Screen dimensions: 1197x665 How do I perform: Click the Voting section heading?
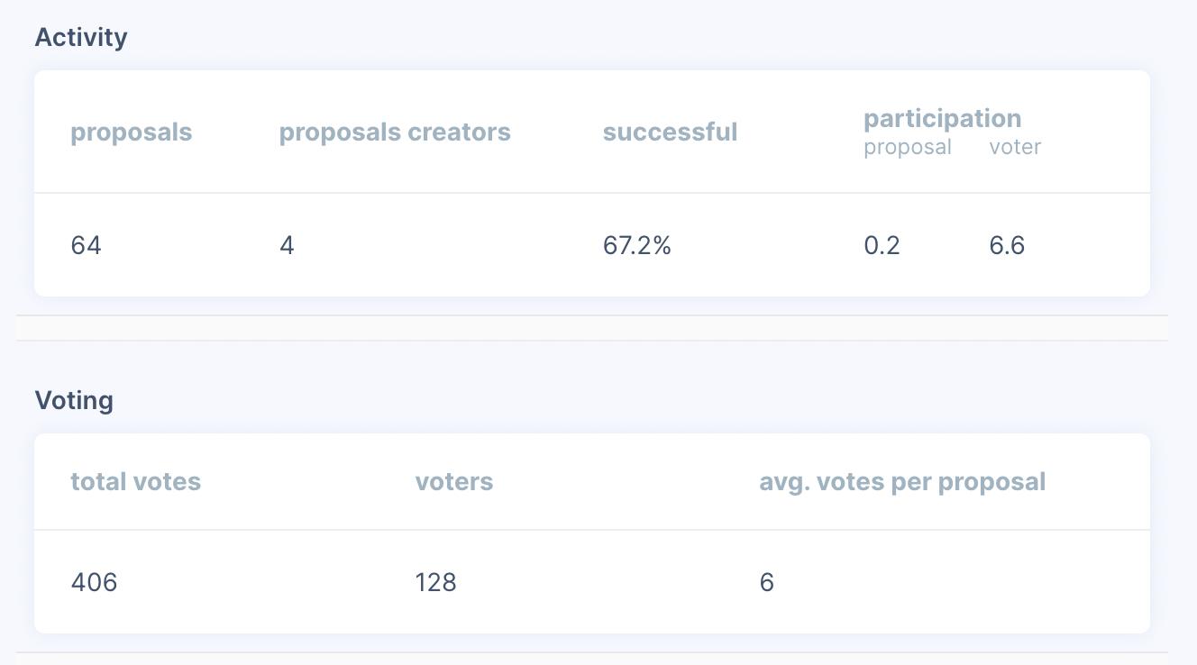point(74,401)
